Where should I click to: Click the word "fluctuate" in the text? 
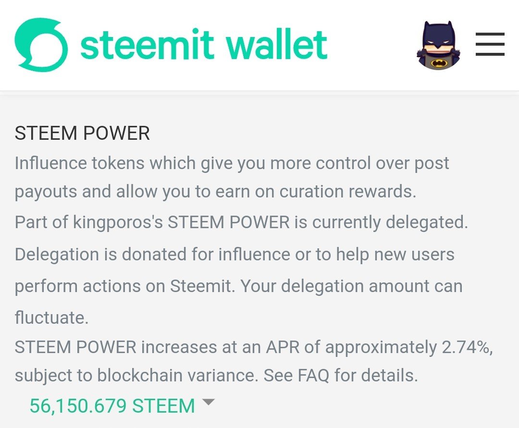pyautogui.click(x=49, y=318)
